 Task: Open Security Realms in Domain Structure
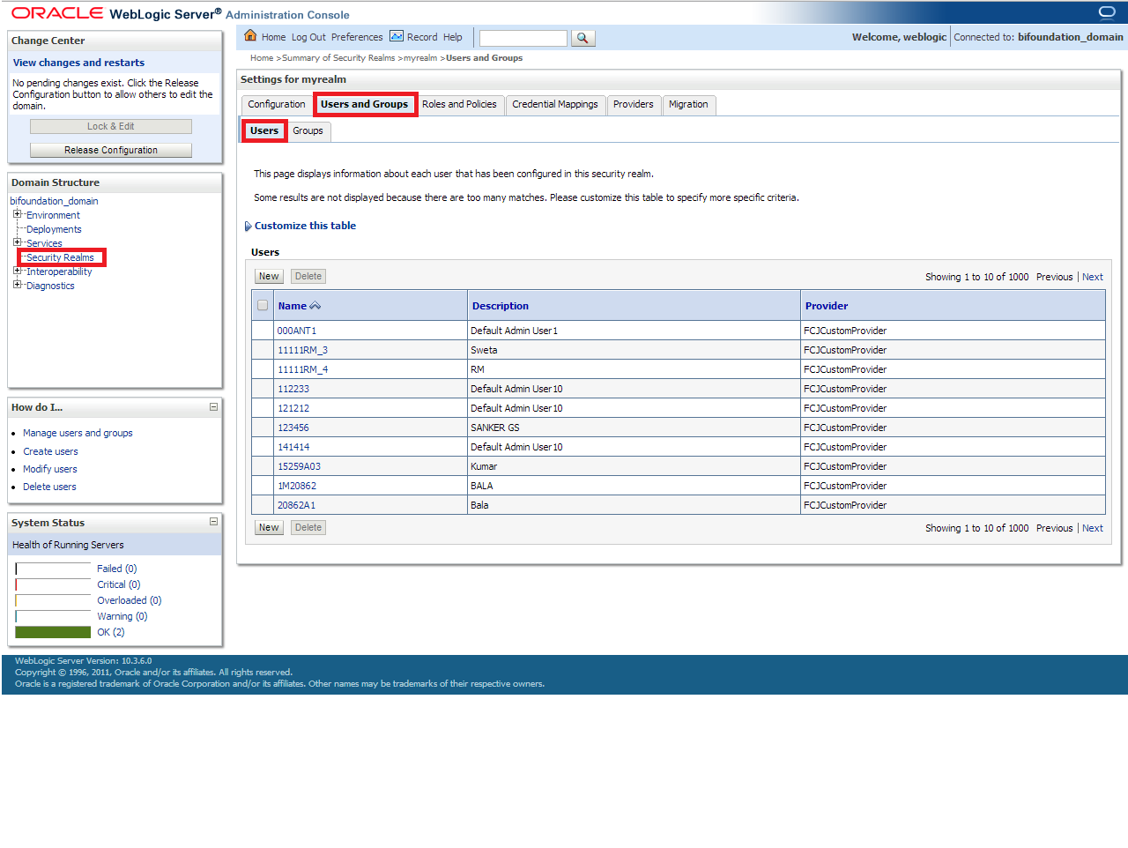60,257
